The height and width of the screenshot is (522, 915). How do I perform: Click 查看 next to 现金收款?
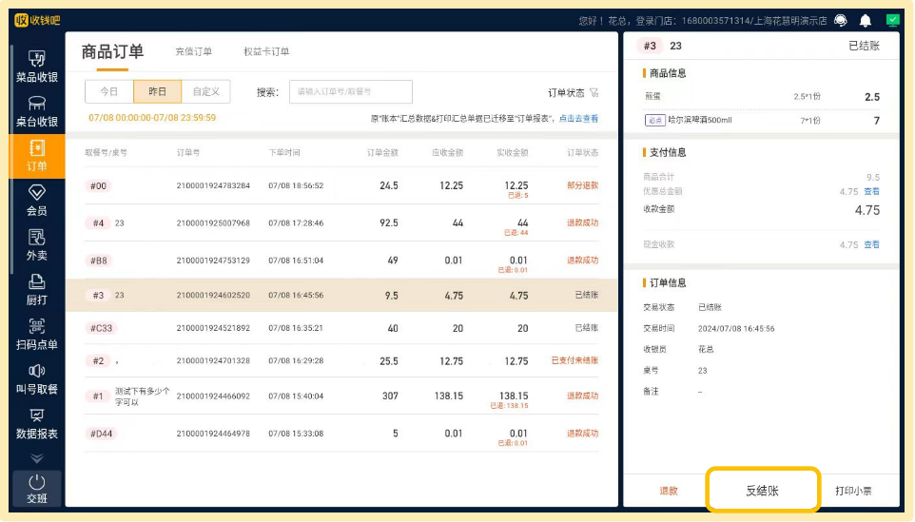871,244
